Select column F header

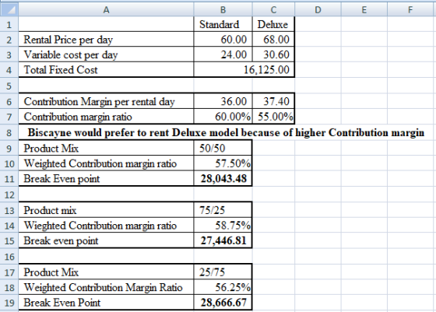tap(410, 9)
